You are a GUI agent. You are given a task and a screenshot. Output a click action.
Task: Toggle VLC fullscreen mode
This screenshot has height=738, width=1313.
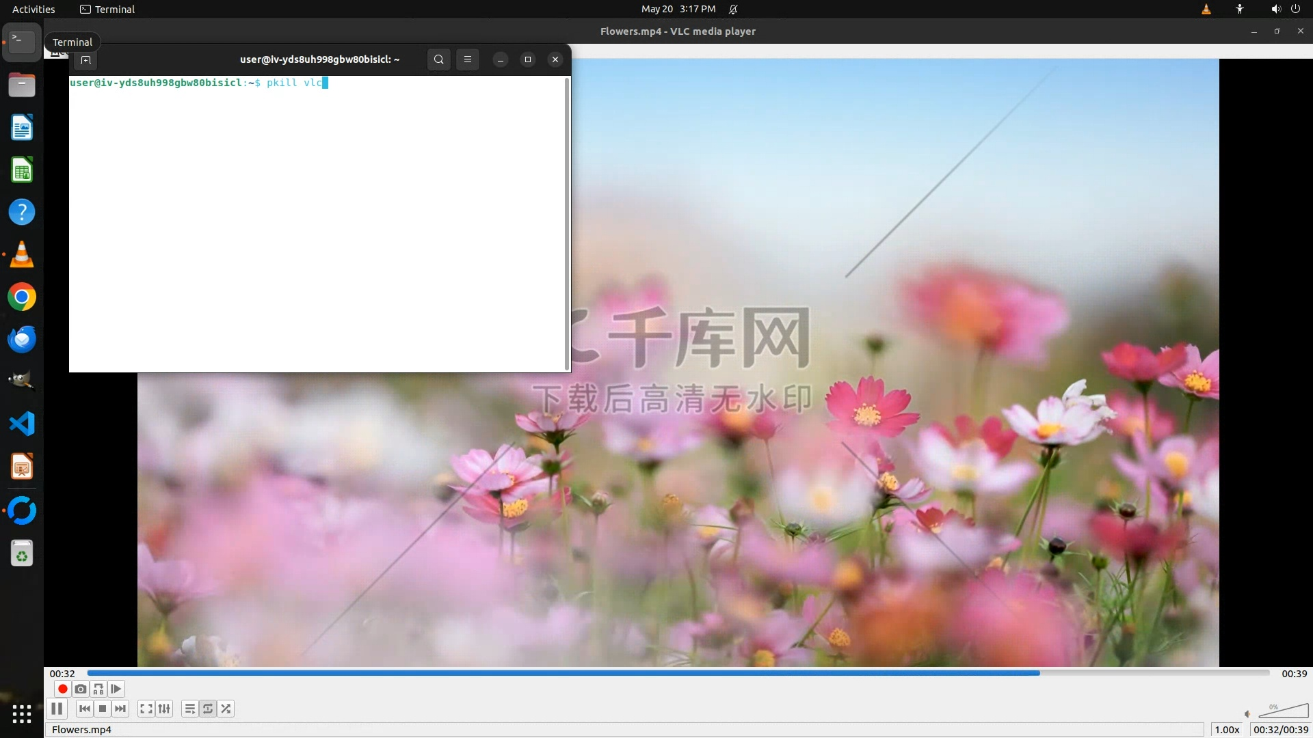click(146, 709)
